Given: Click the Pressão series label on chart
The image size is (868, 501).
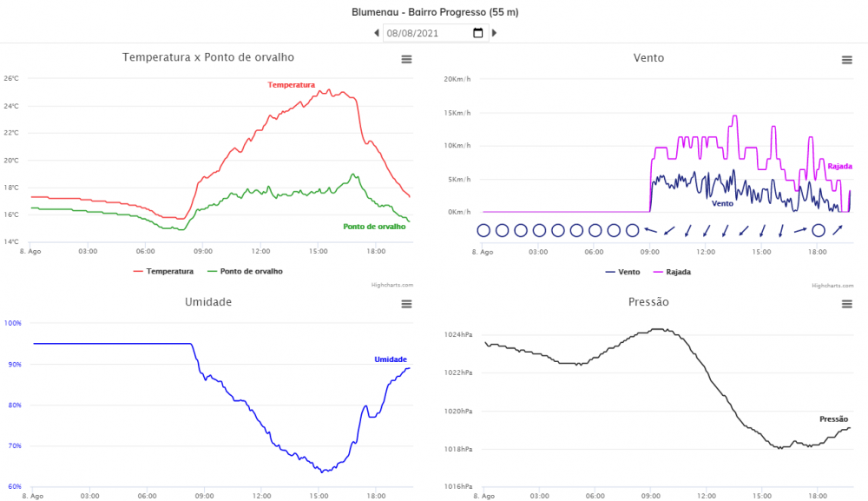Looking at the screenshot, I should pos(833,419).
